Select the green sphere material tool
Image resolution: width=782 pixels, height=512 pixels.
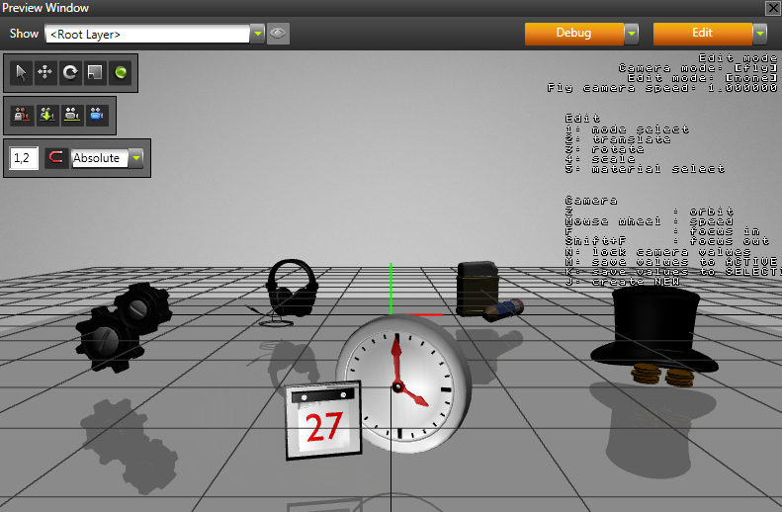(120, 72)
